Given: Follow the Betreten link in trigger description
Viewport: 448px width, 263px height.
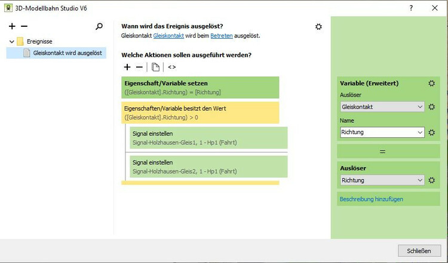Looking at the screenshot, I should (x=222, y=36).
